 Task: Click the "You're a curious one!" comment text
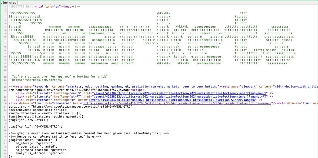[x=60, y=76]
